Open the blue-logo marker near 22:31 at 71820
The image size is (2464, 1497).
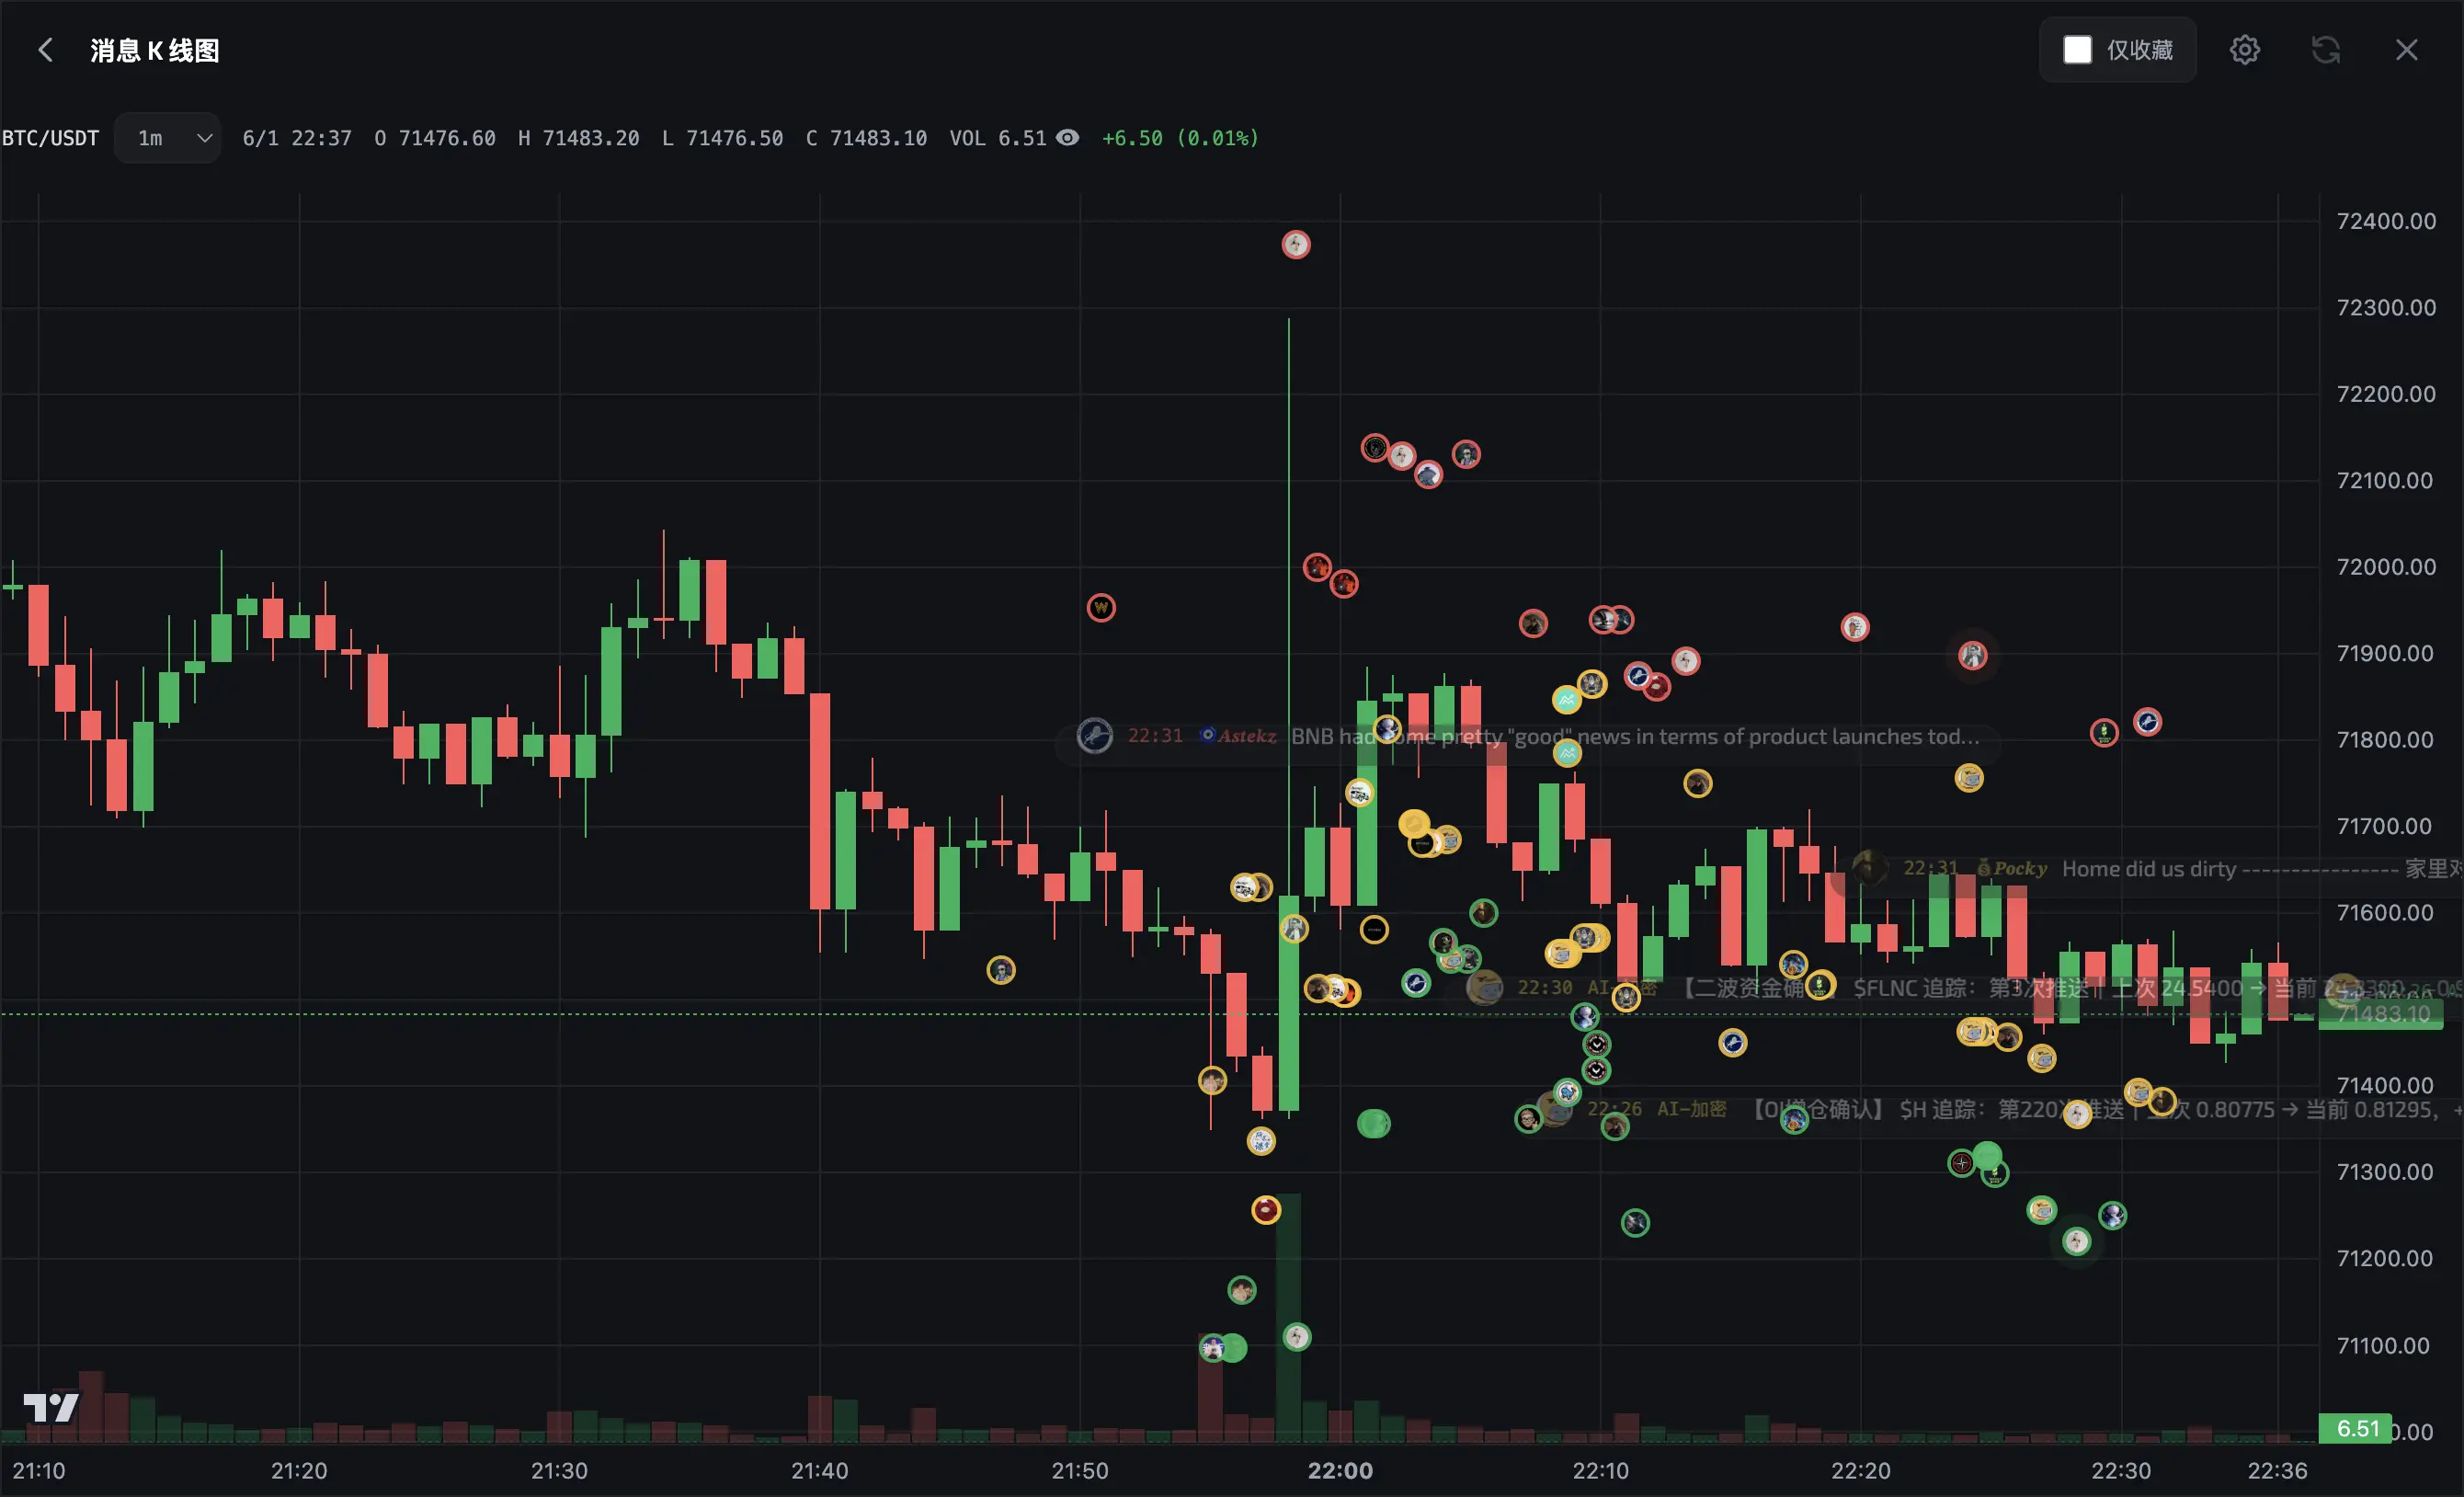(x=2147, y=722)
